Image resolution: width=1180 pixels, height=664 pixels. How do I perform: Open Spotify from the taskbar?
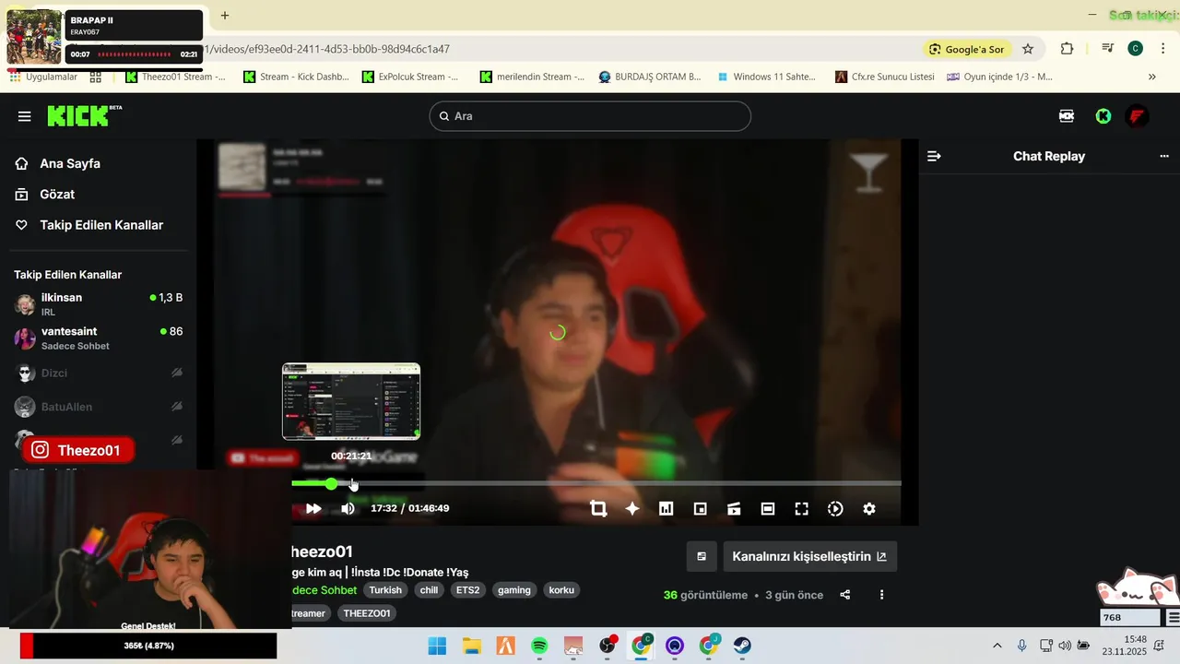(x=540, y=646)
